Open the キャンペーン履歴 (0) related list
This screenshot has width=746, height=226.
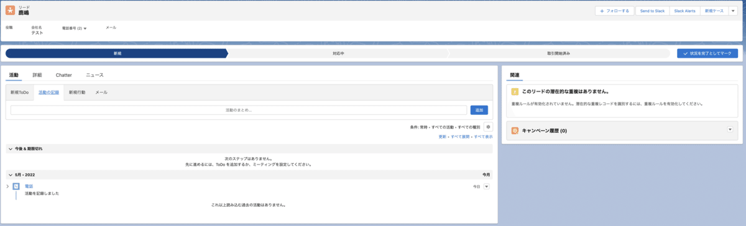click(544, 131)
